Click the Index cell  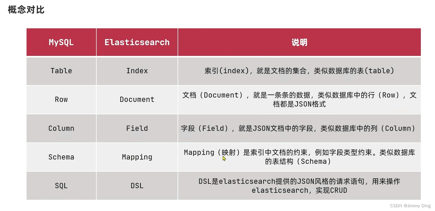[137, 71]
